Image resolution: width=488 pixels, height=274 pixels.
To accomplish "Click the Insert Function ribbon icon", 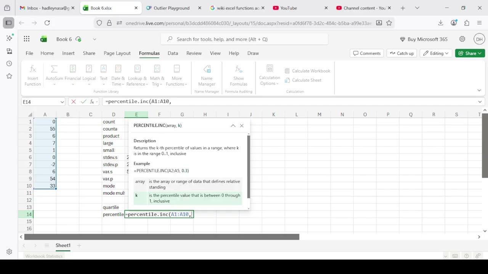I will pos(33,75).
